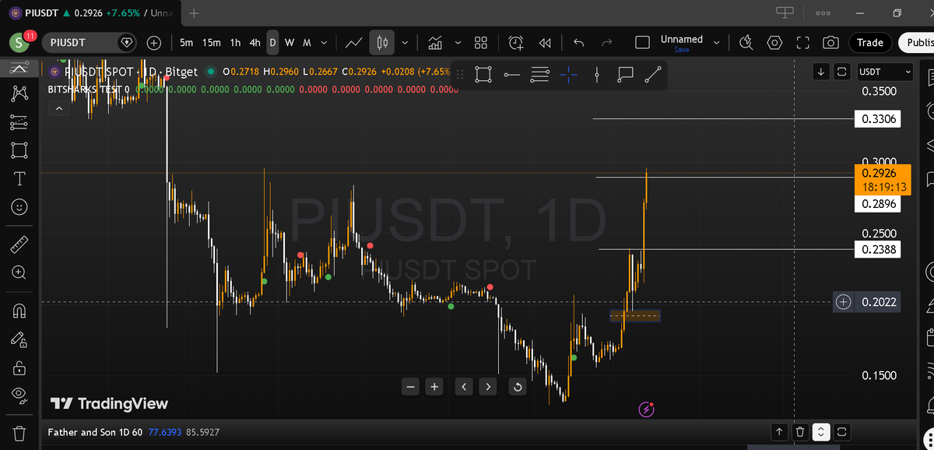This screenshot has height=450, width=934.
Task: Toggle lock all drawings padlock icon
Action: coord(19,367)
